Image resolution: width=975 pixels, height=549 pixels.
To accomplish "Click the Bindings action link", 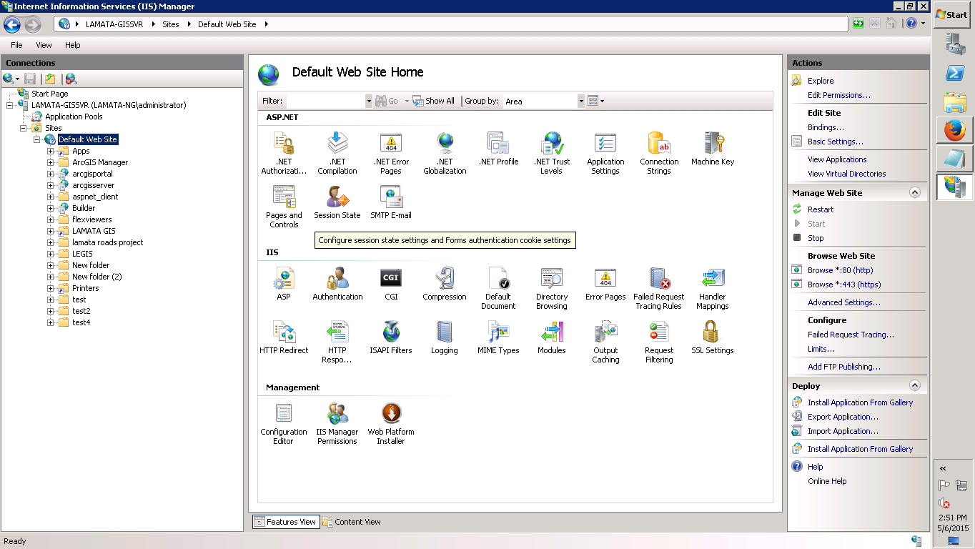I will click(826, 127).
